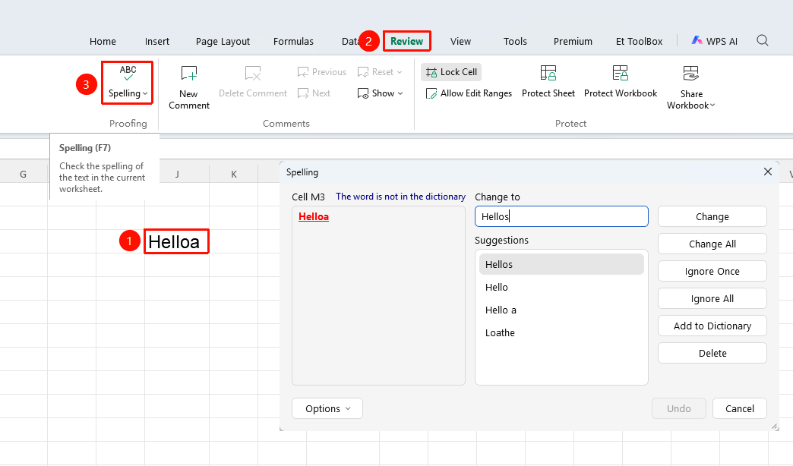Add a New Comment

coord(188,87)
